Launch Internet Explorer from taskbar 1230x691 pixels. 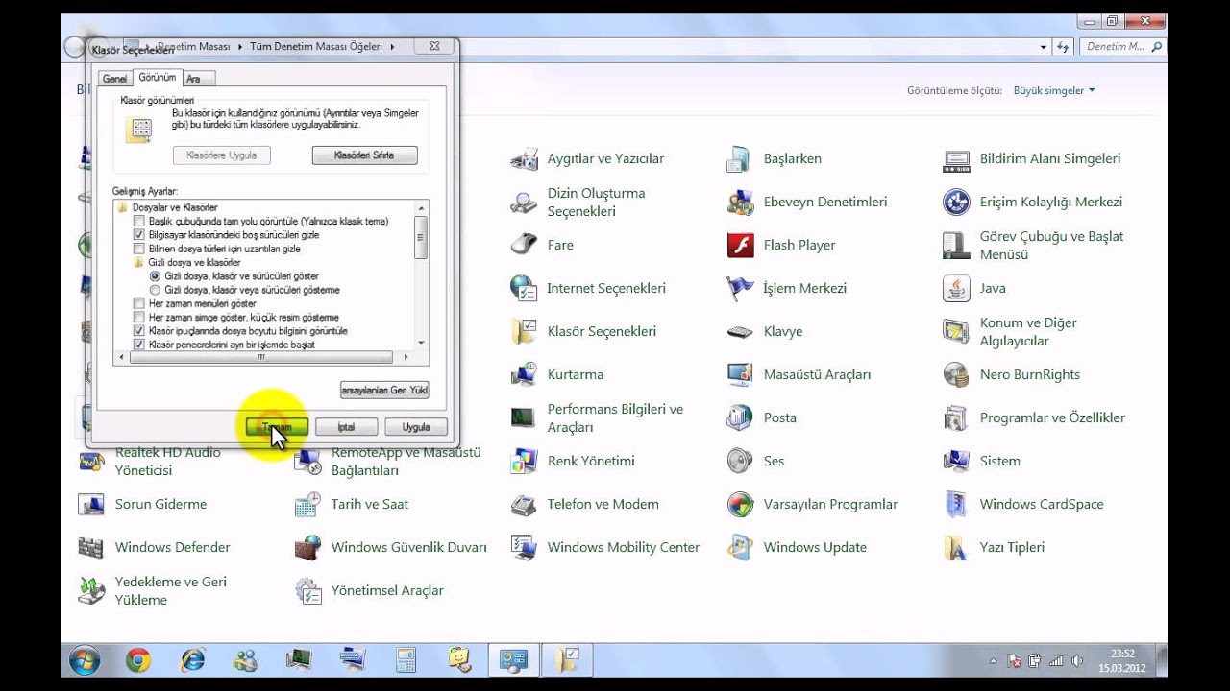[193, 660]
